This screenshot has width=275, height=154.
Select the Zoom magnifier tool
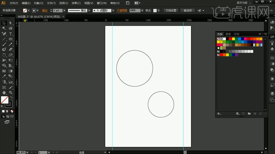click(11, 93)
